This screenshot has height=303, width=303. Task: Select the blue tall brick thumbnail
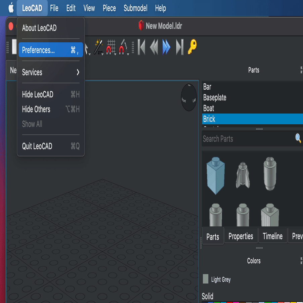pyautogui.click(x=215, y=176)
